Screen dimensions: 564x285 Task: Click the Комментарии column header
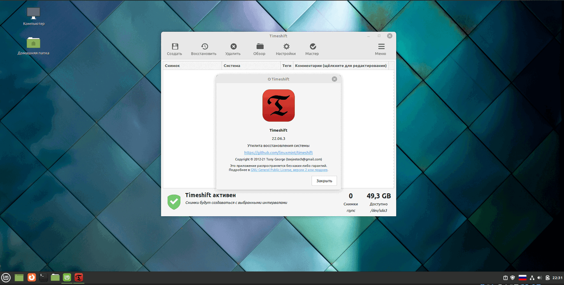click(x=341, y=66)
